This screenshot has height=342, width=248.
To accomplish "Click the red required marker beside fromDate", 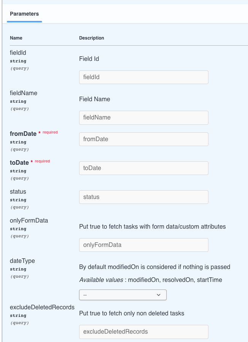I will [50, 132].
